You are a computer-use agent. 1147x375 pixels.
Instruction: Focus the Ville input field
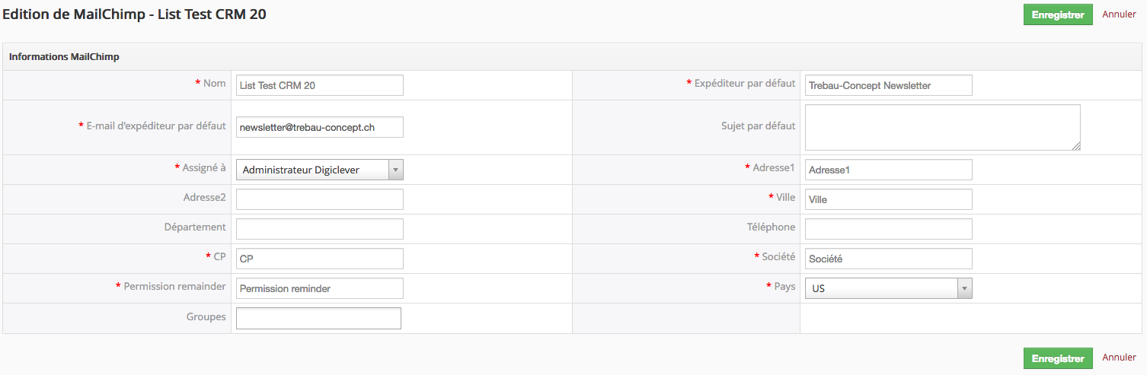(x=888, y=199)
